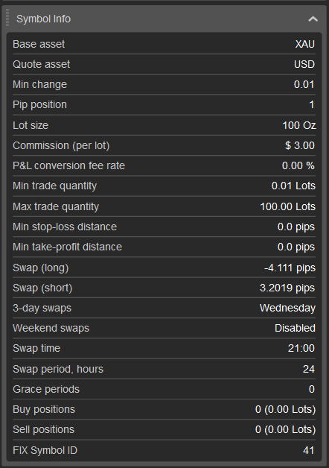Click the Symbol Info header title
Screen dimensions: 329x468
point(43,19)
